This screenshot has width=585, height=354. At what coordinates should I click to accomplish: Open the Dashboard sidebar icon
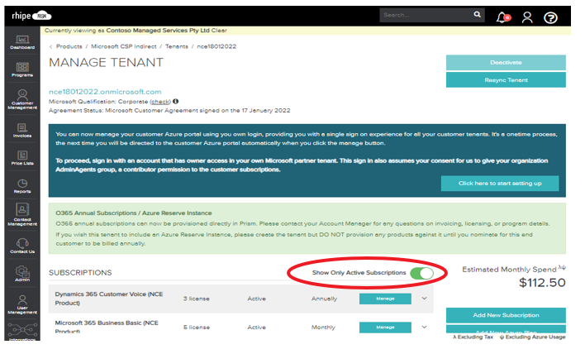coord(22,42)
